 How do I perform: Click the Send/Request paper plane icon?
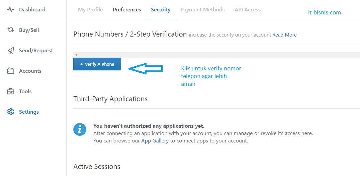(11, 51)
